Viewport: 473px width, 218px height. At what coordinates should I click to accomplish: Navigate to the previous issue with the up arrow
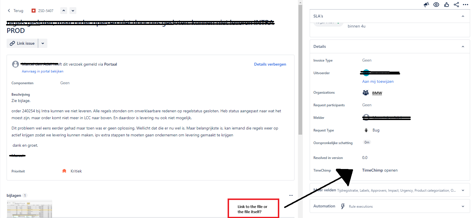click(64, 11)
